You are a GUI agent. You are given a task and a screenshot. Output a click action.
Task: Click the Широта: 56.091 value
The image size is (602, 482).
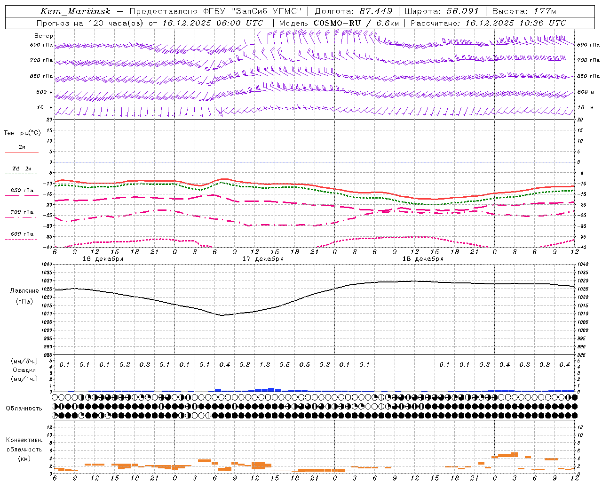point(442,11)
